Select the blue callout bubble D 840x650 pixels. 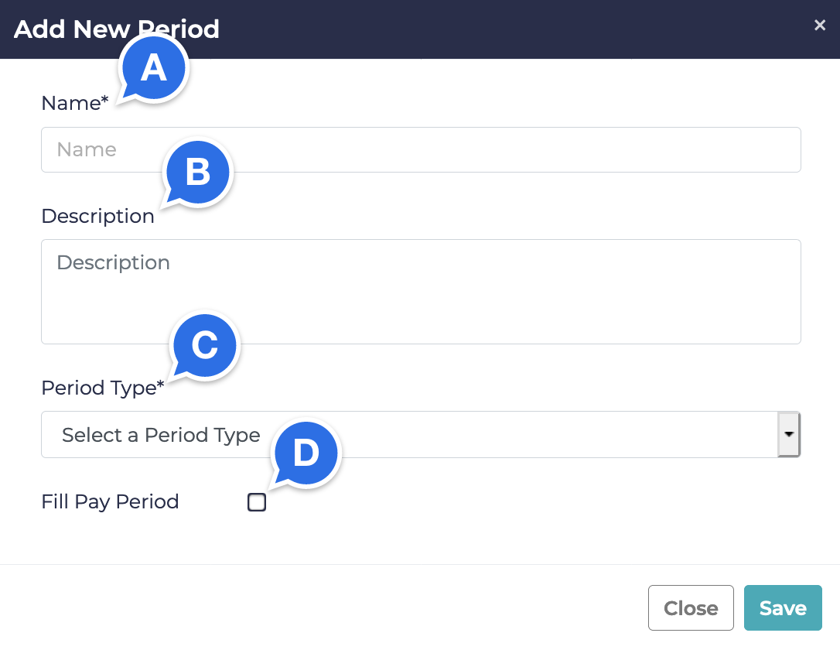coord(306,453)
